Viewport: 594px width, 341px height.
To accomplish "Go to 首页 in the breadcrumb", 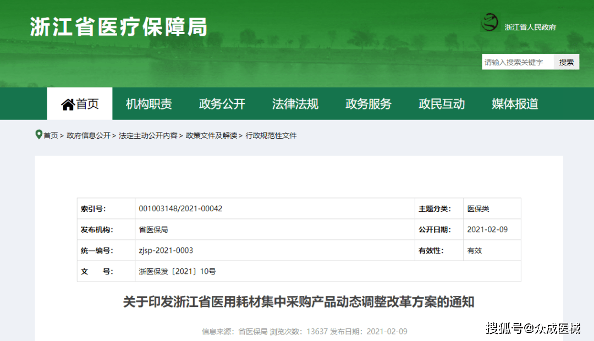I will (51, 136).
